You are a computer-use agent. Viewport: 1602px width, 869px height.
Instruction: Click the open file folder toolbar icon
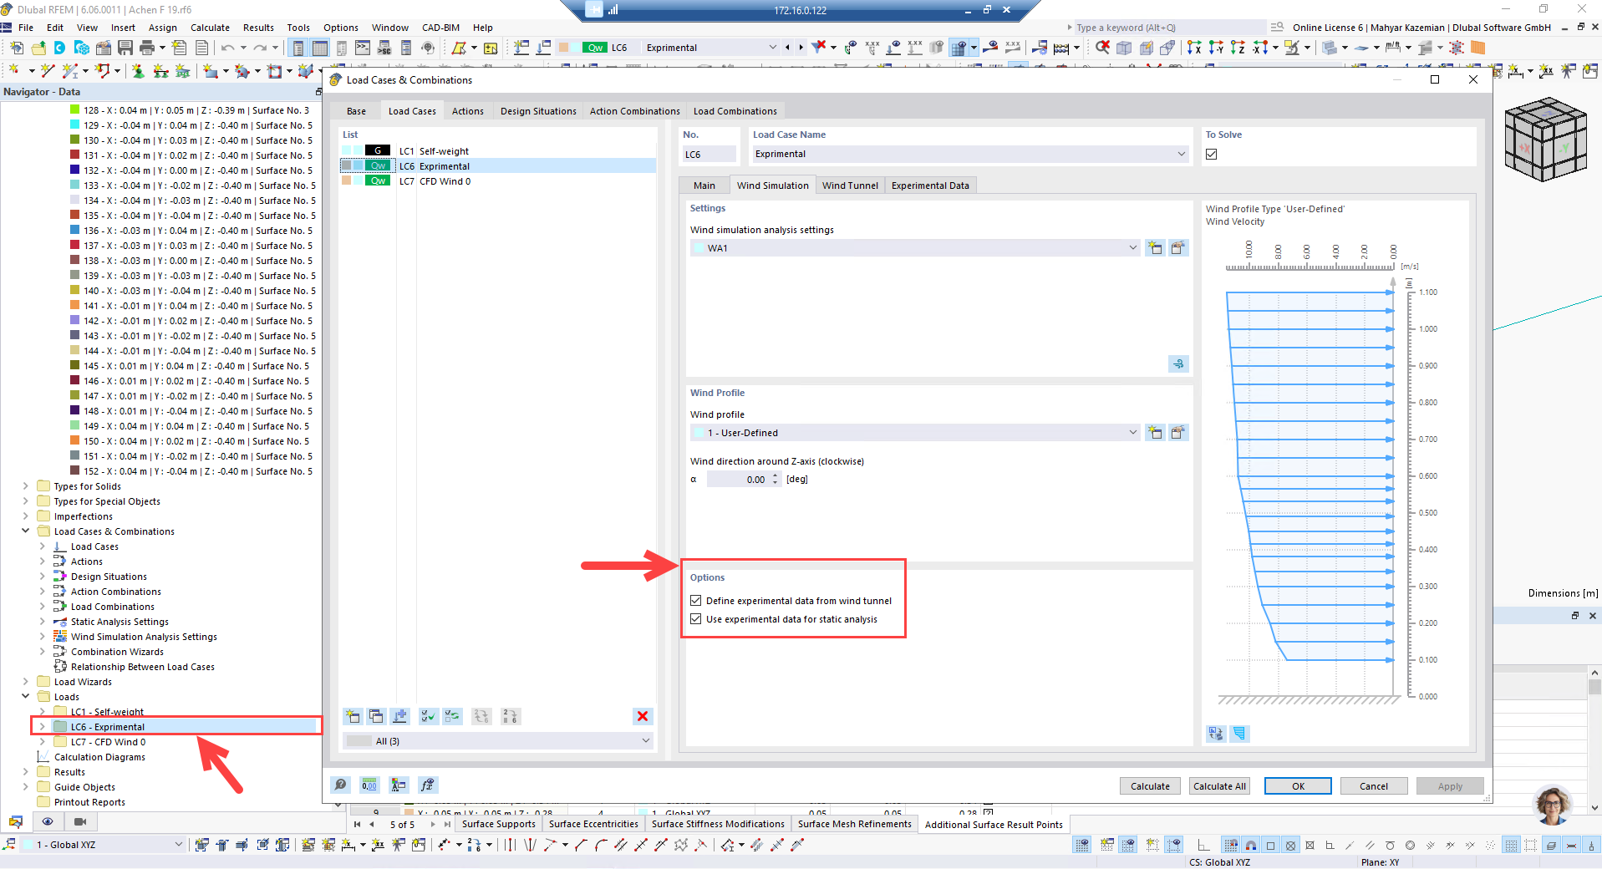coord(38,48)
